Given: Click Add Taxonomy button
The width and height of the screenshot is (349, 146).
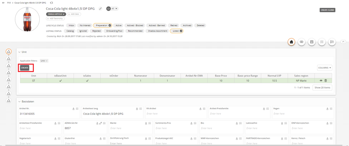Looking at the screenshot, I should click(x=55, y=19).
